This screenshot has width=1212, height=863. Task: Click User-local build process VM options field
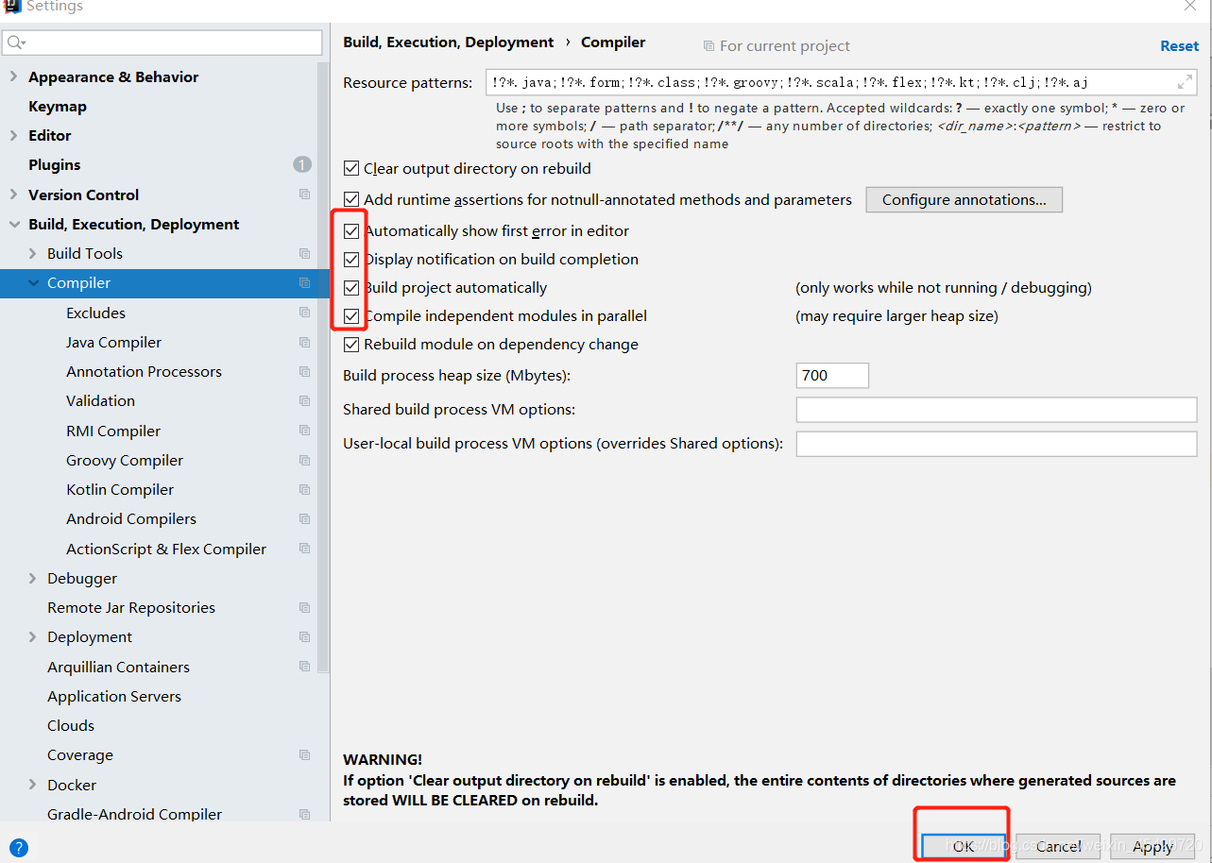pos(997,444)
